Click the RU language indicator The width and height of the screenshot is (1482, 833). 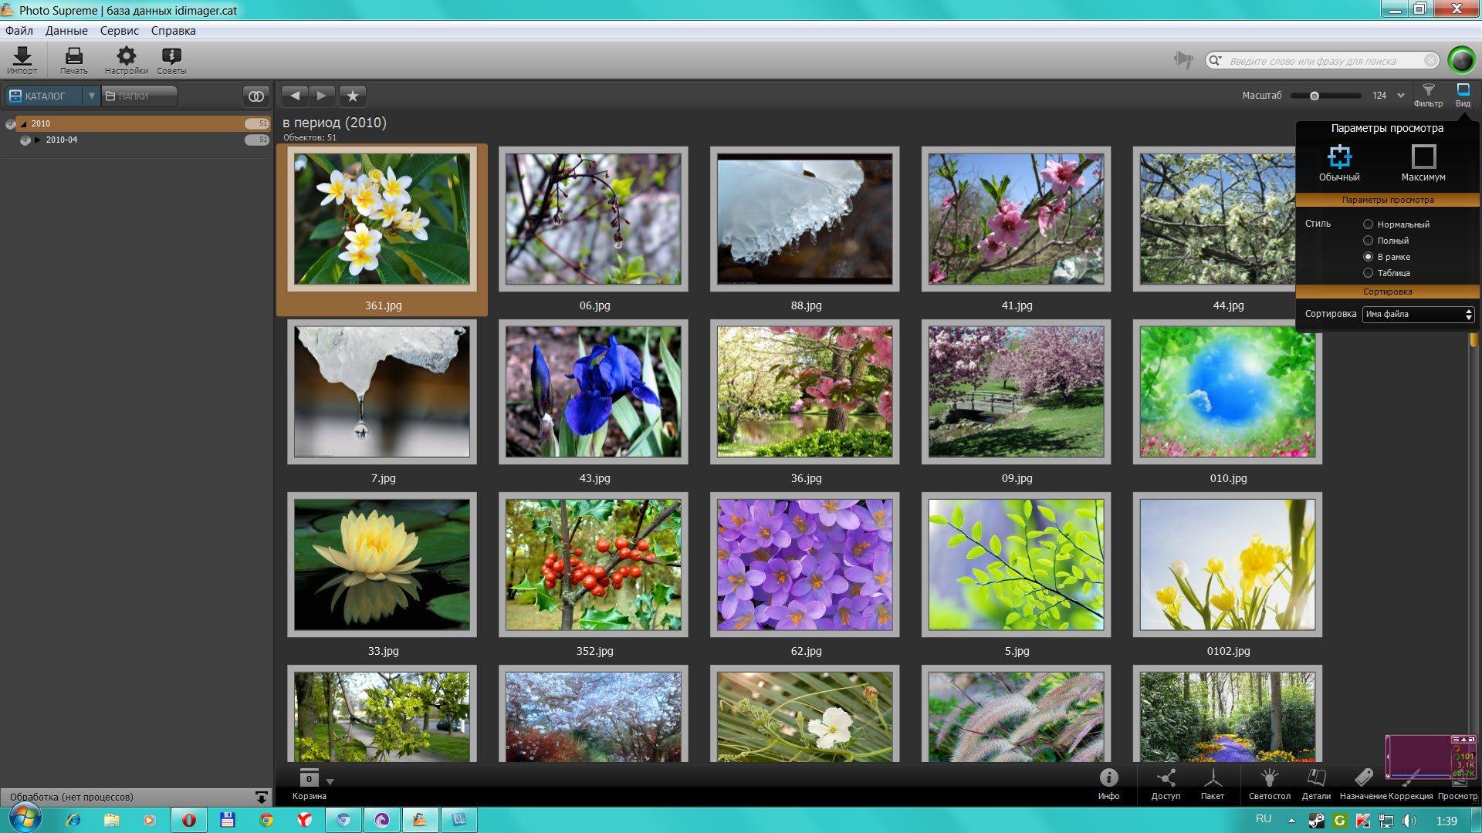click(1264, 819)
